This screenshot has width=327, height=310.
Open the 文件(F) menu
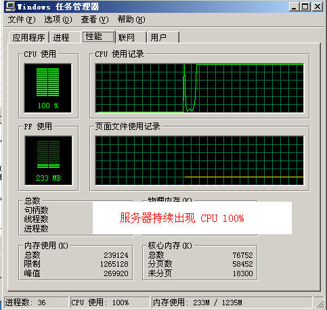click(22, 20)
